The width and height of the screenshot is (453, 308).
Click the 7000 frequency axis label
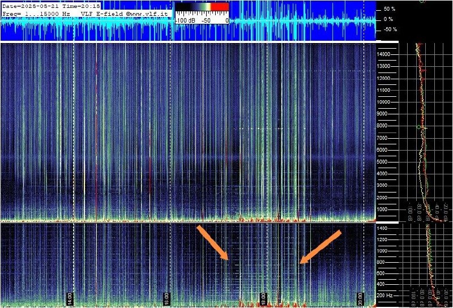pyautogui.click(x=382, y=138)
